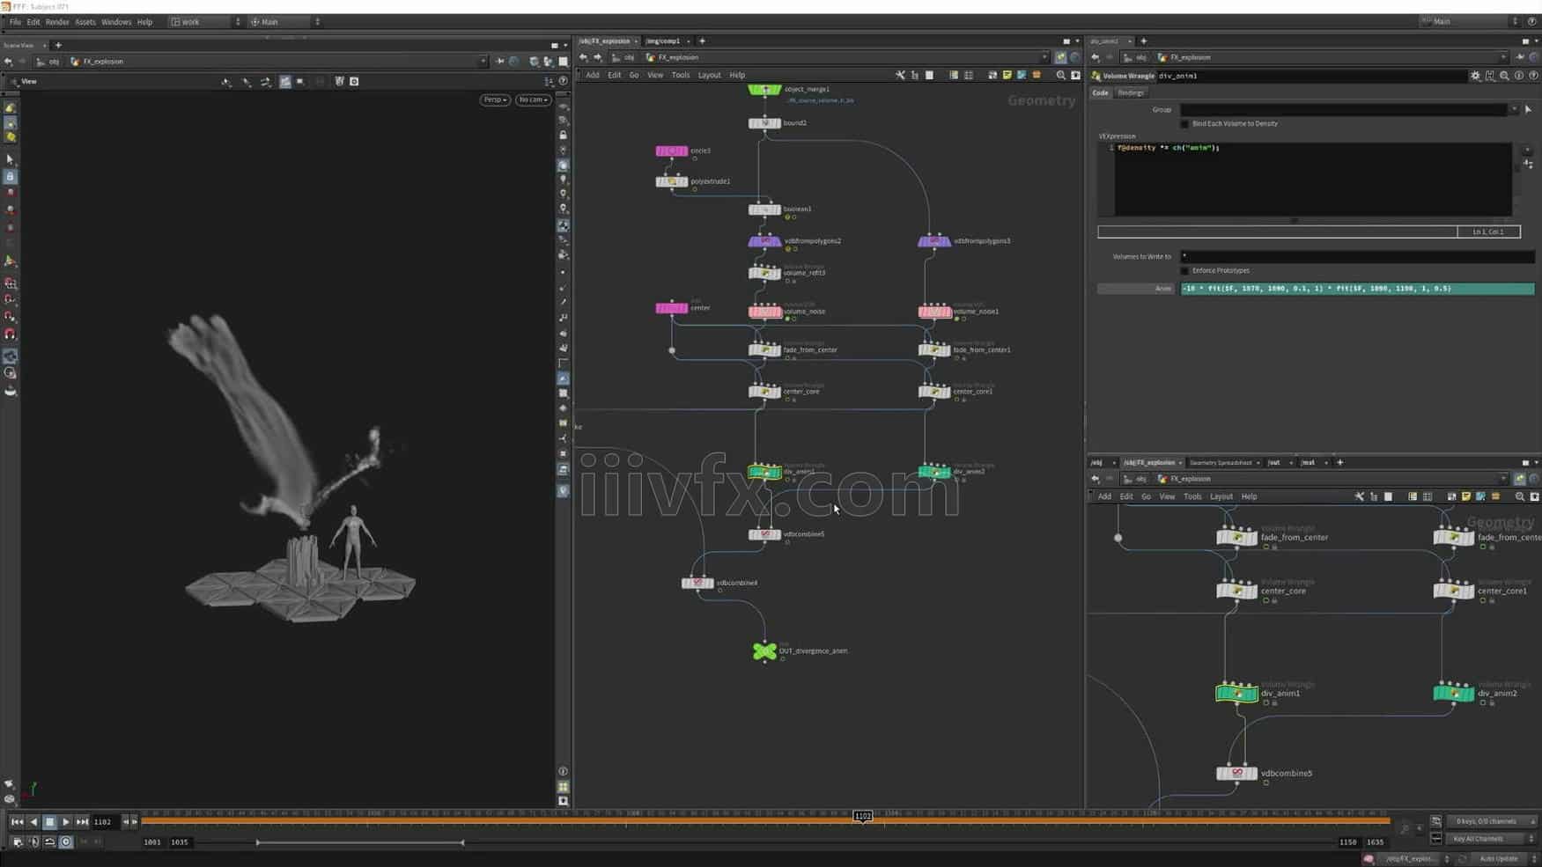Expand the scene view path dropdown arrow
The image size is (1542, 867).
pos(483,62)
